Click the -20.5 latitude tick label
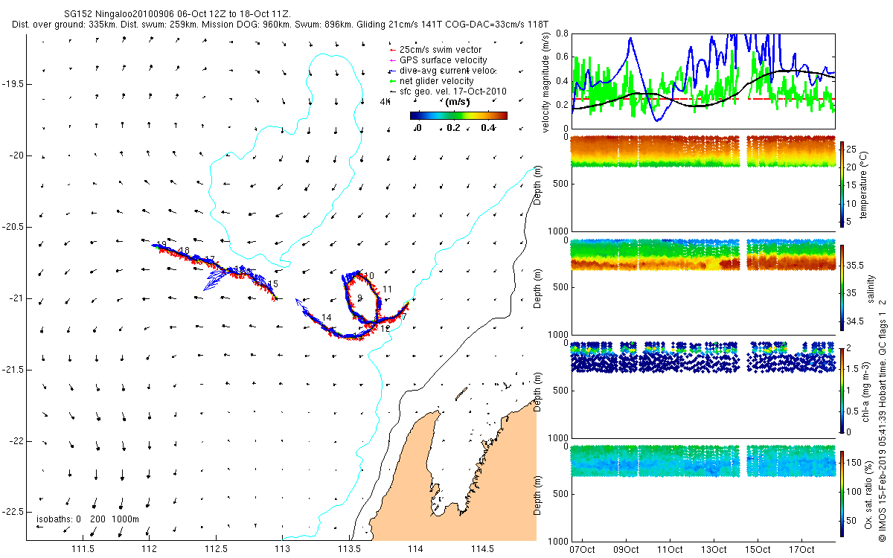Screen dimensions: 893x558 coord(14,227)
